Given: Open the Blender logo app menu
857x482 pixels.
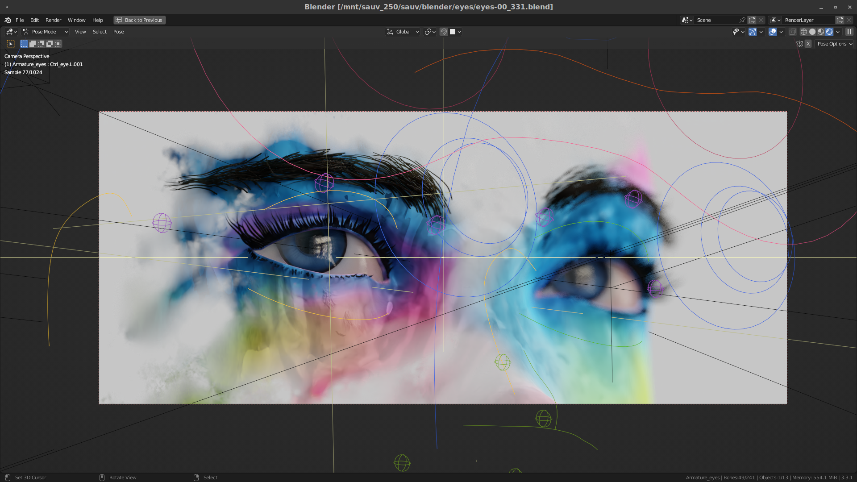Looking at the screenshot, I should coord(8,20).
